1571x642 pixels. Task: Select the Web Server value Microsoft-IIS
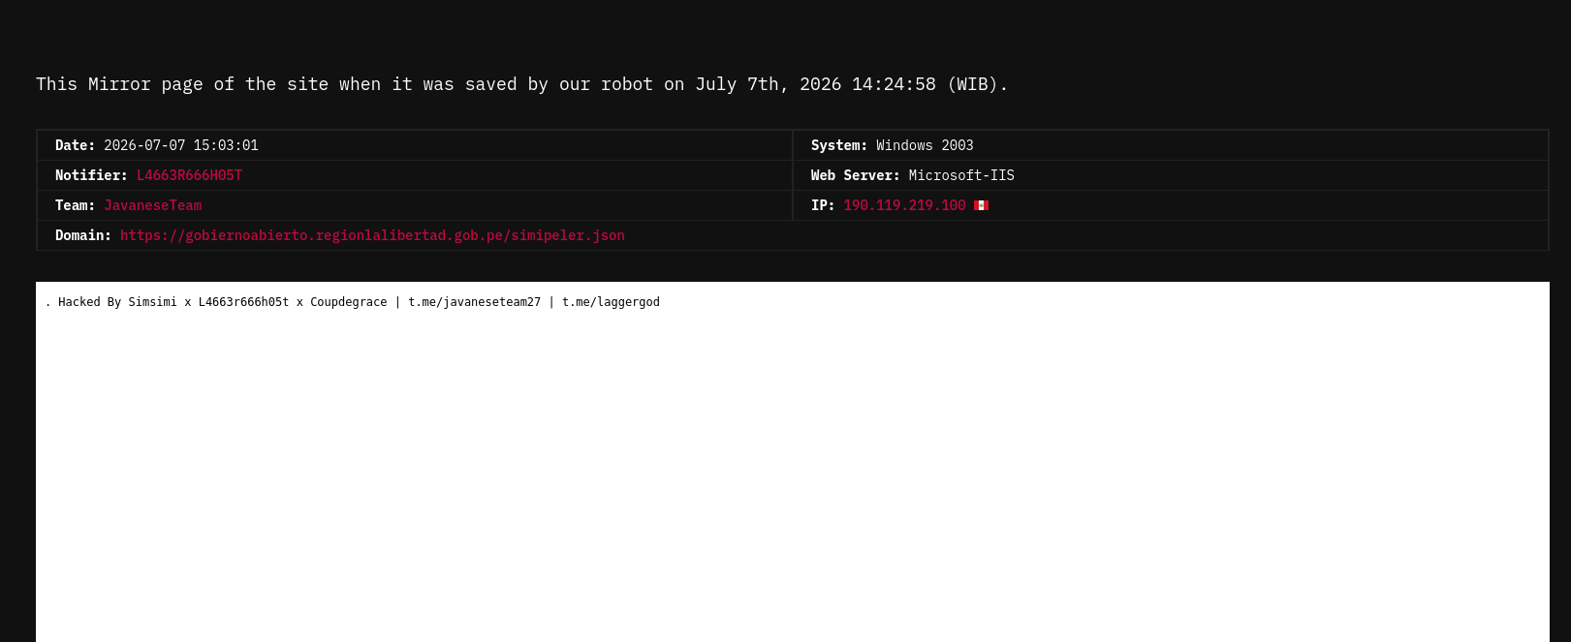tap(961, 175)
